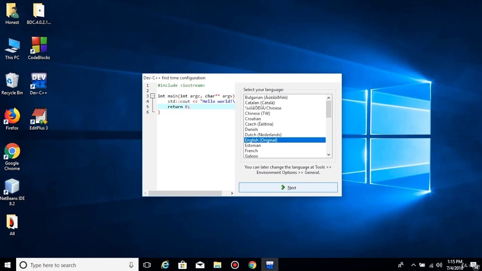Screen dimensions: 482x271
Task: Open File Explorer from the taskbar
Action: point(217,265)
